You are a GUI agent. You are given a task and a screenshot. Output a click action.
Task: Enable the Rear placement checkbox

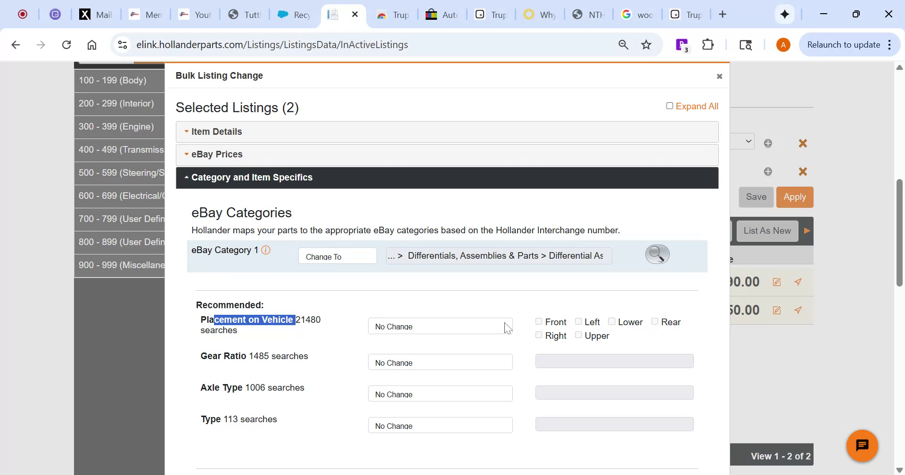pyautogui.click(x=655, y=321)
